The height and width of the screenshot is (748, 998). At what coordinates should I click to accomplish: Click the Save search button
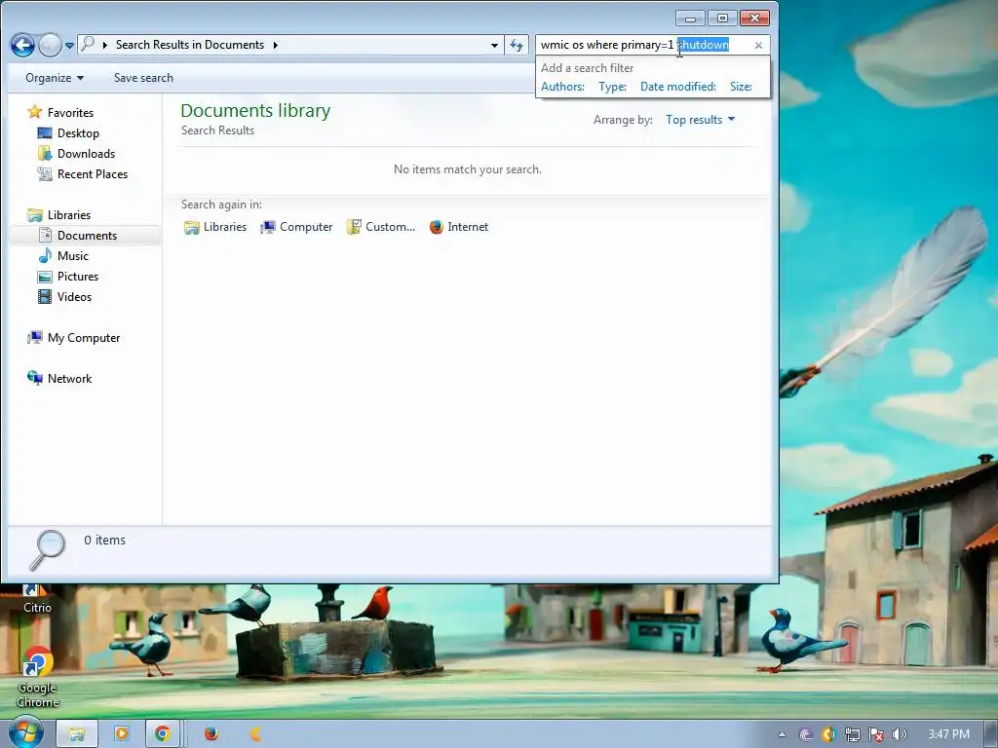pyautogui.click(x=143, y=78)
